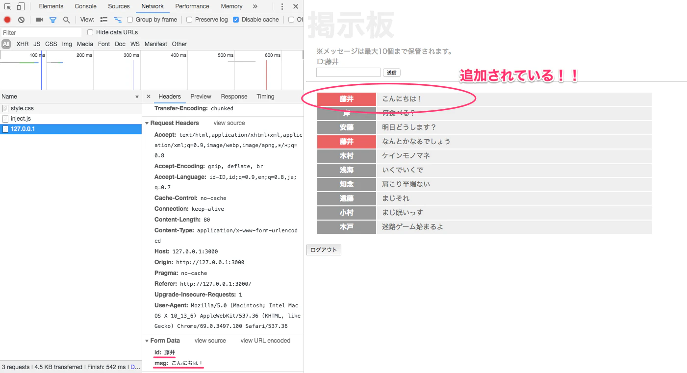Click view source beside Request Headers
The image size is (687, 373).
pos(229,123)
